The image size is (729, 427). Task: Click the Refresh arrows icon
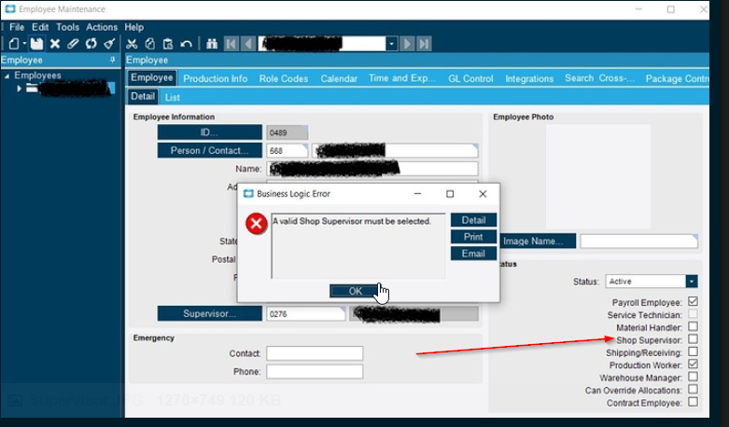point(91,44)
